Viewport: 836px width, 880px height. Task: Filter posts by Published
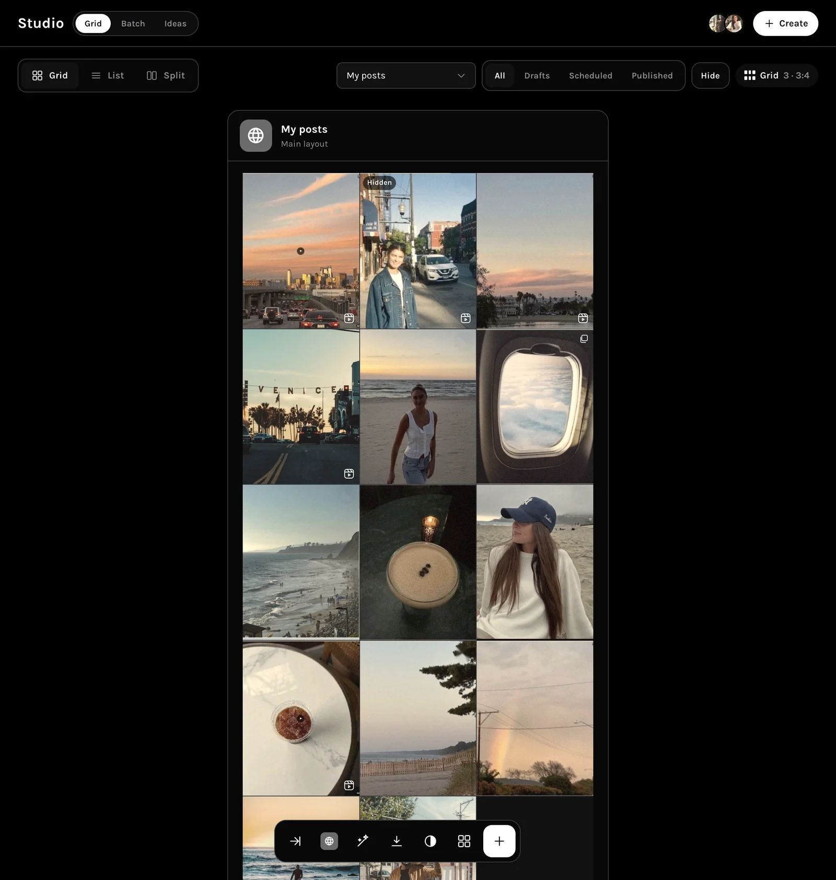[652, 76]
